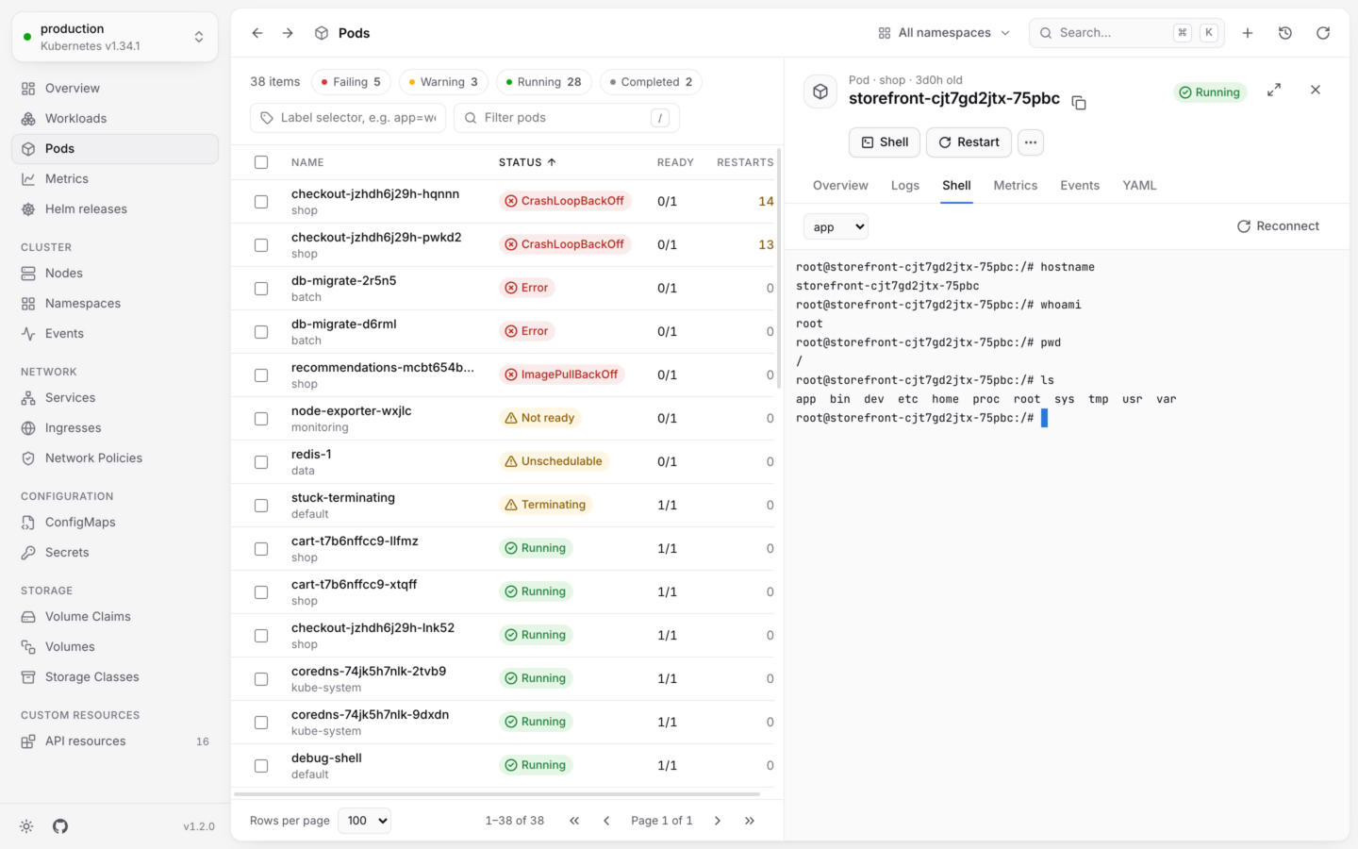
Task: Switch to the YAML tab
Action: [1139, 186]
